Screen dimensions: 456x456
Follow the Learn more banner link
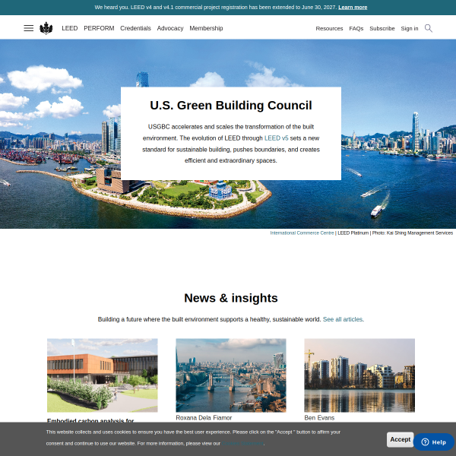tap(353, 8)
